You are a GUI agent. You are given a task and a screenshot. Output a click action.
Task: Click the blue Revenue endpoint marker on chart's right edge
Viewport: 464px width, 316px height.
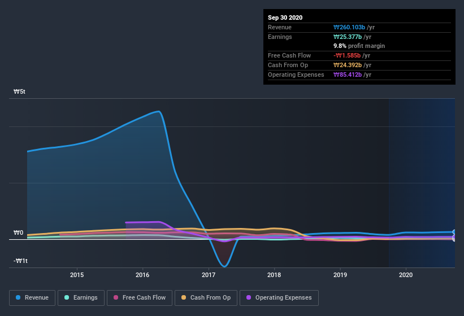coord(454,232)
